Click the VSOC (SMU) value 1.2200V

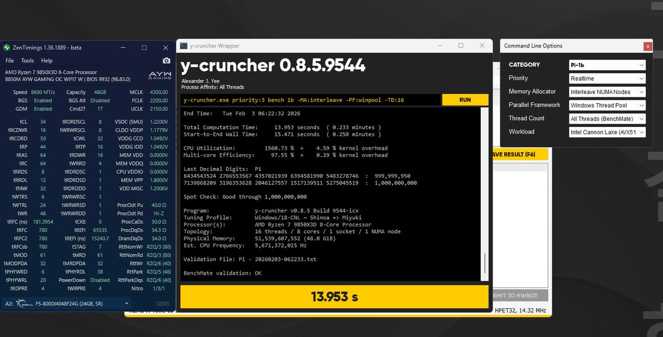(x=160, y=122)
